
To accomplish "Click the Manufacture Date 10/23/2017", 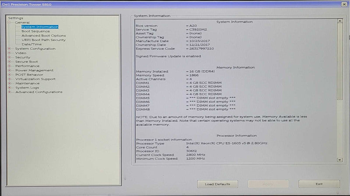I will tap(199, 41).
